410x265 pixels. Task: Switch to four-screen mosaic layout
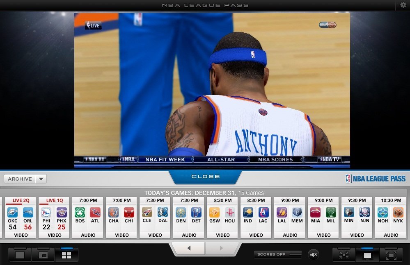pos(66,255)
